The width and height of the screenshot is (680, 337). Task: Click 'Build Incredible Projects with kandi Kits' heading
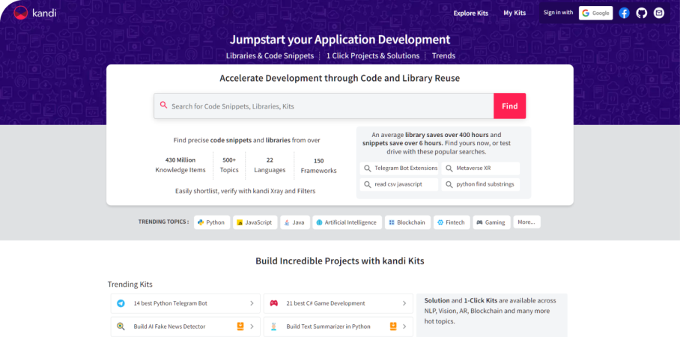click(339, 261)
